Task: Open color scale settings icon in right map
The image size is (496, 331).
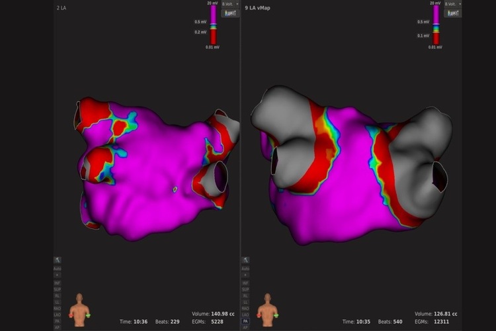Action: 452,13
